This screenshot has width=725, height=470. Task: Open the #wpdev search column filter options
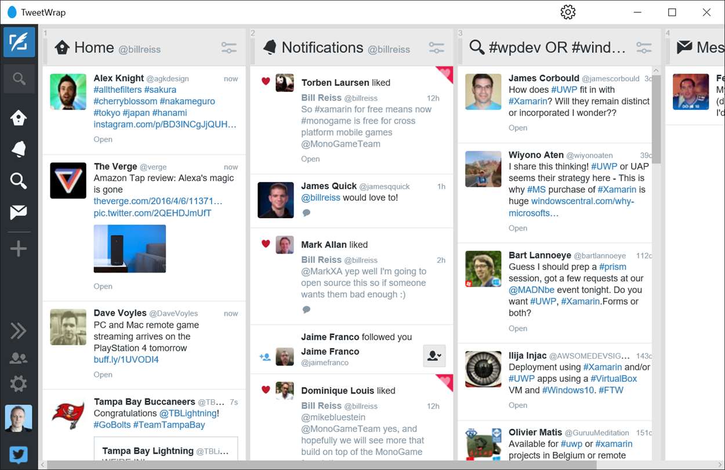click(x=644, y=48)
